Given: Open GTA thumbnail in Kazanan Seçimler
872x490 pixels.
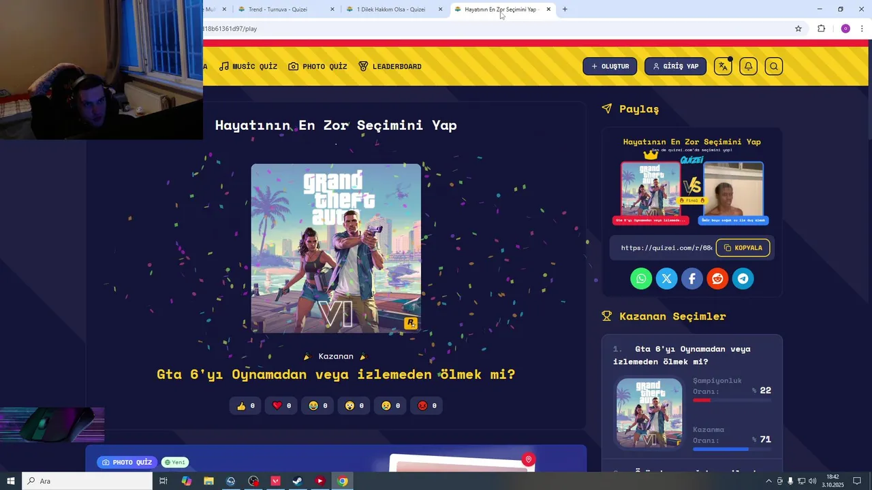Looking at the screenshot, I should 649,412.
